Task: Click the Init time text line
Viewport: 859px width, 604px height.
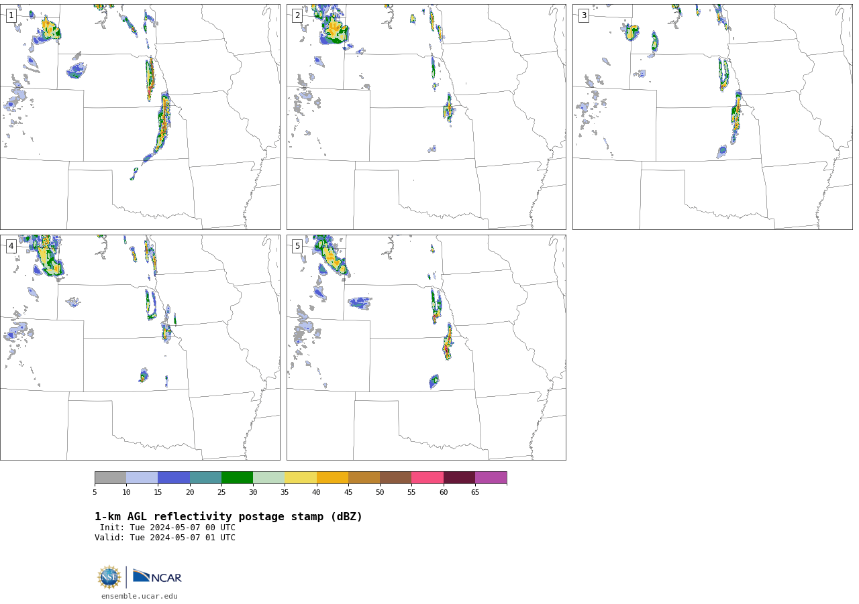Action: pos(168,528)
